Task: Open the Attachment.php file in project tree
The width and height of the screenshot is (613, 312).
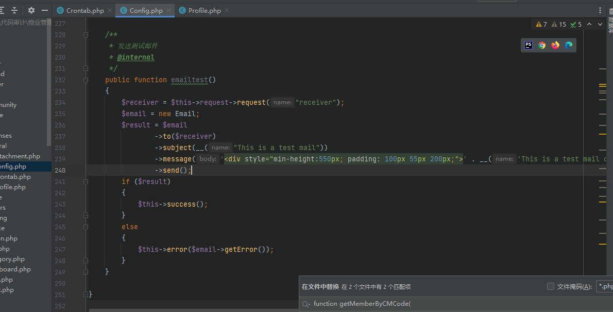Action: 20,156
